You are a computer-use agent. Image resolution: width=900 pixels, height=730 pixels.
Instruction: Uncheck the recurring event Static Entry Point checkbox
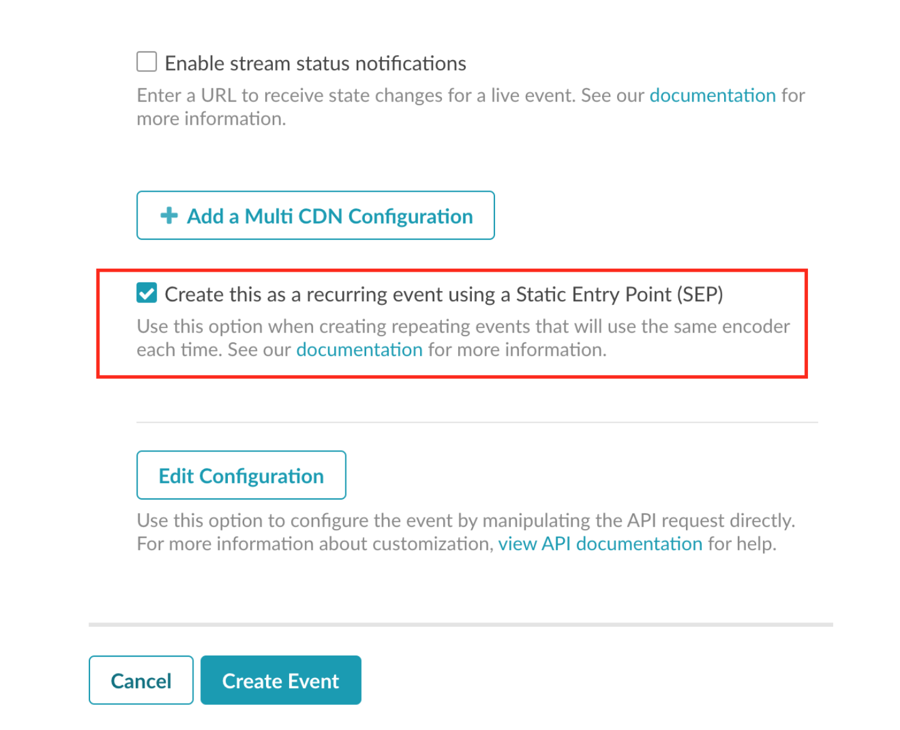[x=146, y=292]
